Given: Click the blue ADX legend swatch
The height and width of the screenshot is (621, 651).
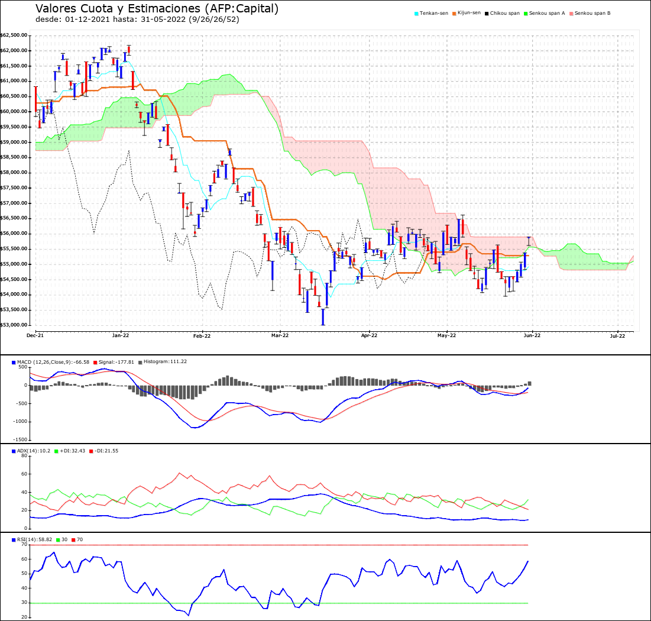Looking at the screenshot, I should tap(14, 451).
